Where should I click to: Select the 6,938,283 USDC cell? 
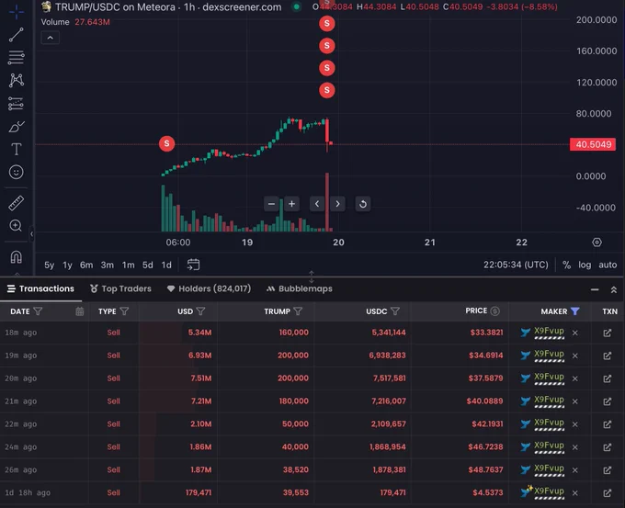(387, 356)
